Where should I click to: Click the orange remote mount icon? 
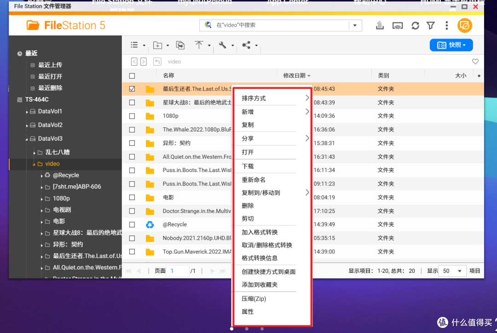click(465, 25)
